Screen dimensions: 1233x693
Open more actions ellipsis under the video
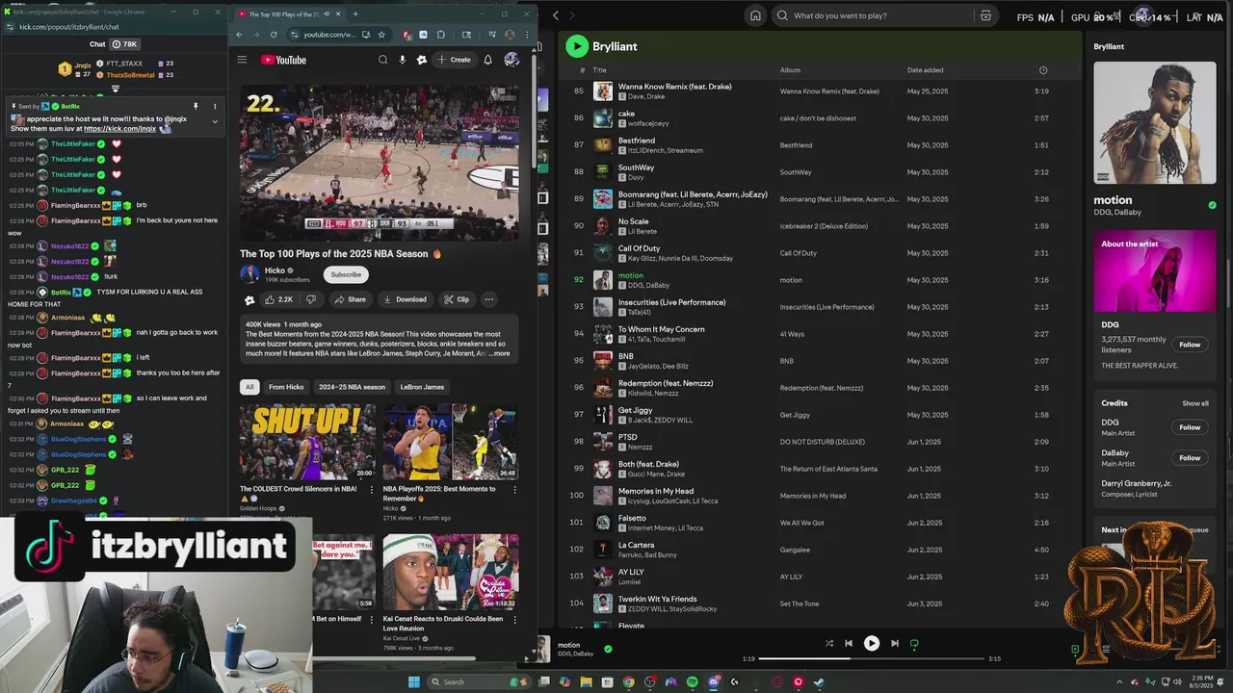pyautogui.click(x=488, y=299)
